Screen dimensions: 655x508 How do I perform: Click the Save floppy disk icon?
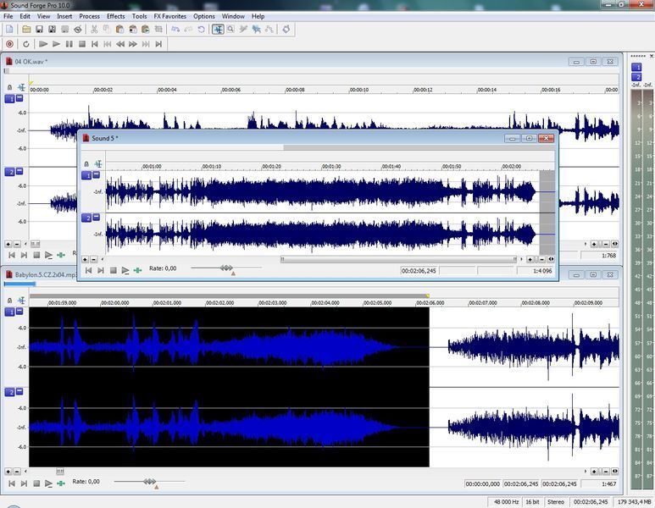pos(39,30)
